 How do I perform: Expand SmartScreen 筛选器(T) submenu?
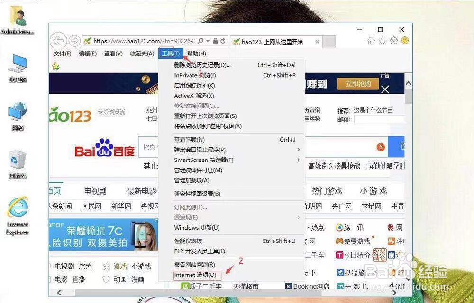click(x=232, y=160)
